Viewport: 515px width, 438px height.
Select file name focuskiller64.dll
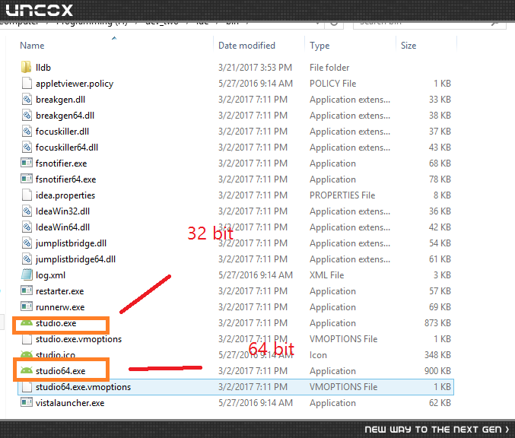pyautogui.click(x=67, y=148)
